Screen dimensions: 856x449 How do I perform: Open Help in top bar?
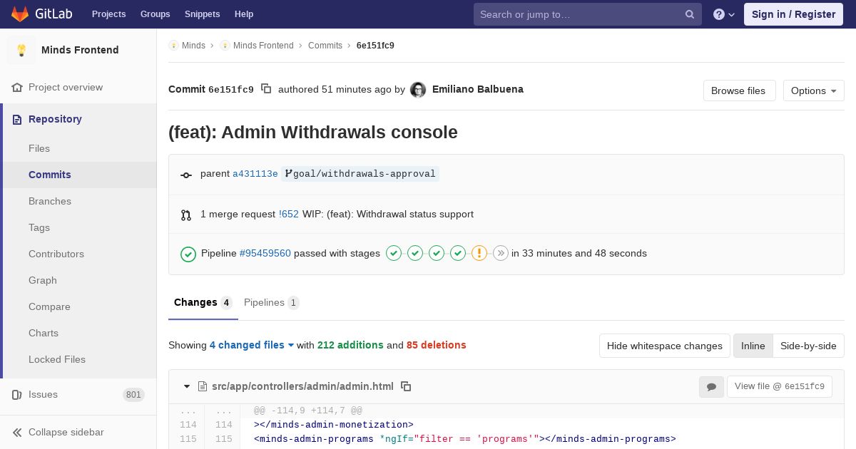[x=244, y=14]
